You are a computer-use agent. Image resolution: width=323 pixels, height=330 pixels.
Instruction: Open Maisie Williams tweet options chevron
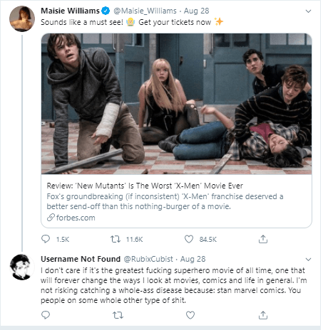(308, 11)
